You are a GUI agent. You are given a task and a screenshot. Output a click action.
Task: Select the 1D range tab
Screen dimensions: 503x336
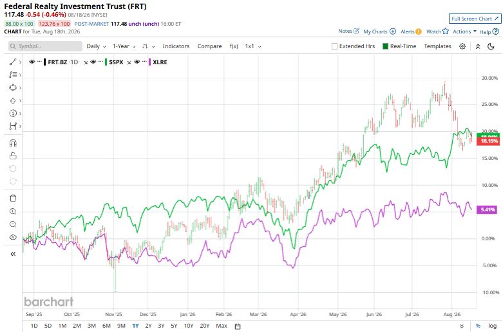click(x=34, y=326)
